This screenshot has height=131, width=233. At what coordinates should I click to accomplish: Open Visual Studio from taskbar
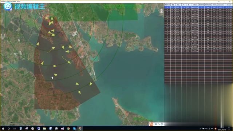[x=62, y=128]
